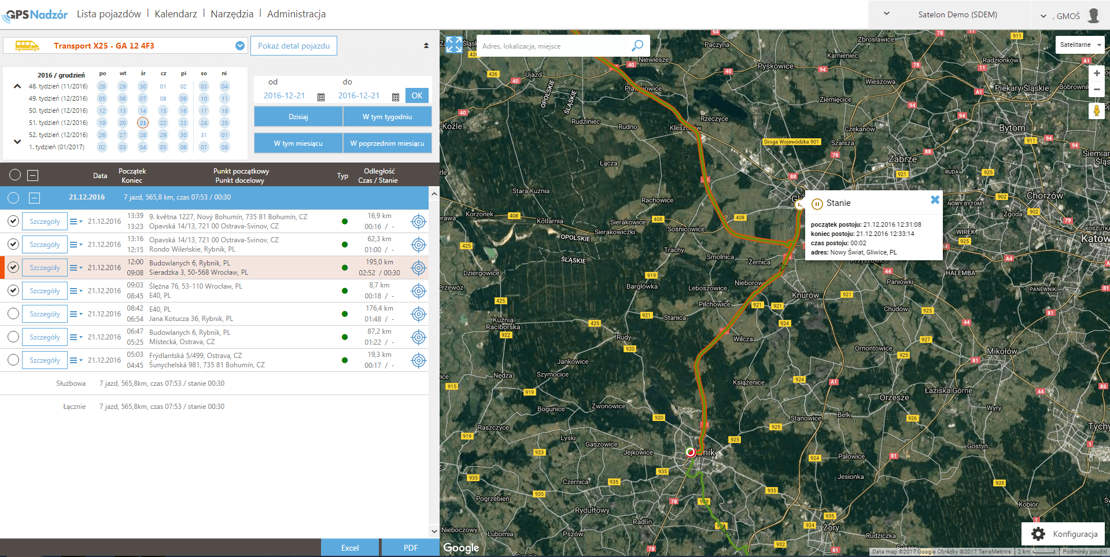
Task: Open the Satelitarne map type dropdown
Action: tap(1079, 45)
